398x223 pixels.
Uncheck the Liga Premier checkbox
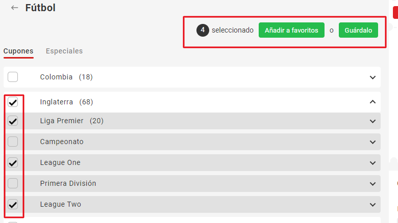coord(13,121)
